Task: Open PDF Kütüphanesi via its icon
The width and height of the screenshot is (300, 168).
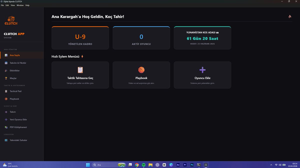Action: 6,127
